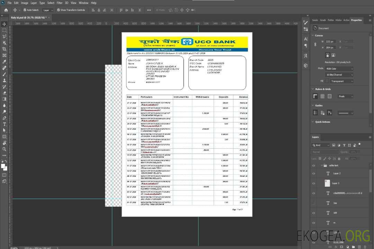The height and width of the screenshot is (249, 374).
Task: Open the Layers panel flyout menu
Action: pos(370,137)
